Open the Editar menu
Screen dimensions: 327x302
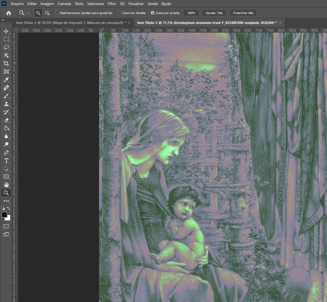tap(32, 4)
